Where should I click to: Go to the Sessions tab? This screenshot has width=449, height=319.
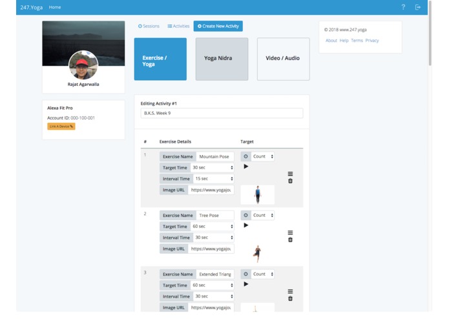pyautogui.click(x=149, y=26)
